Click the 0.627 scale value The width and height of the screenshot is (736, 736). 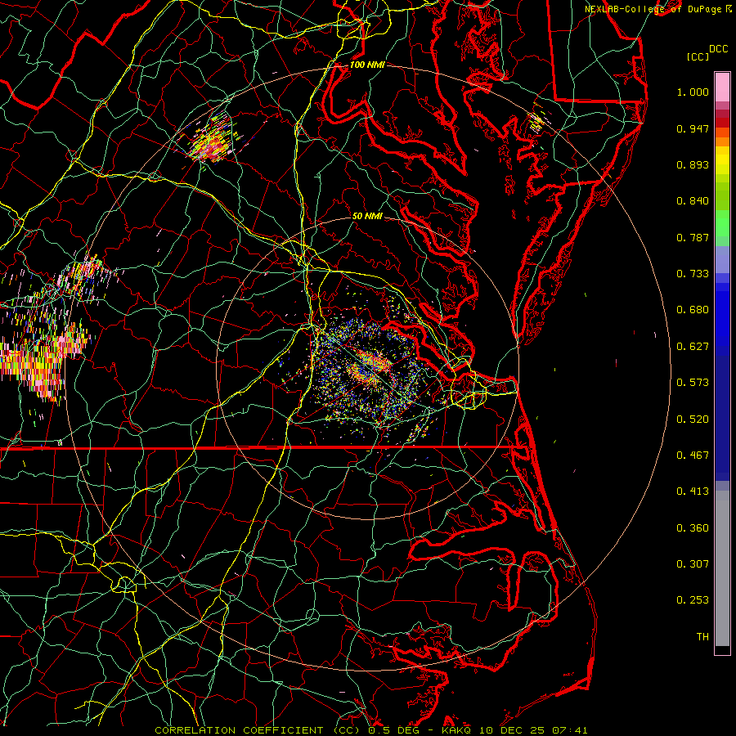(693, 347)
